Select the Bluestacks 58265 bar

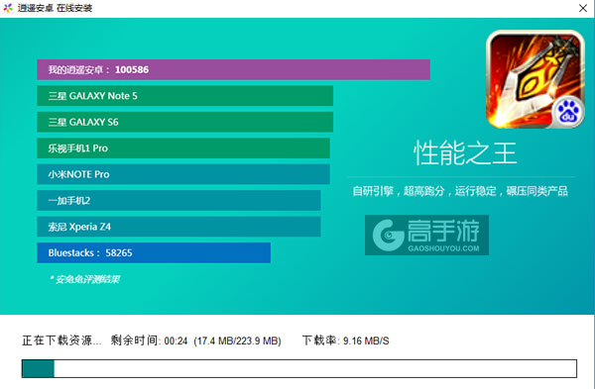154,252
